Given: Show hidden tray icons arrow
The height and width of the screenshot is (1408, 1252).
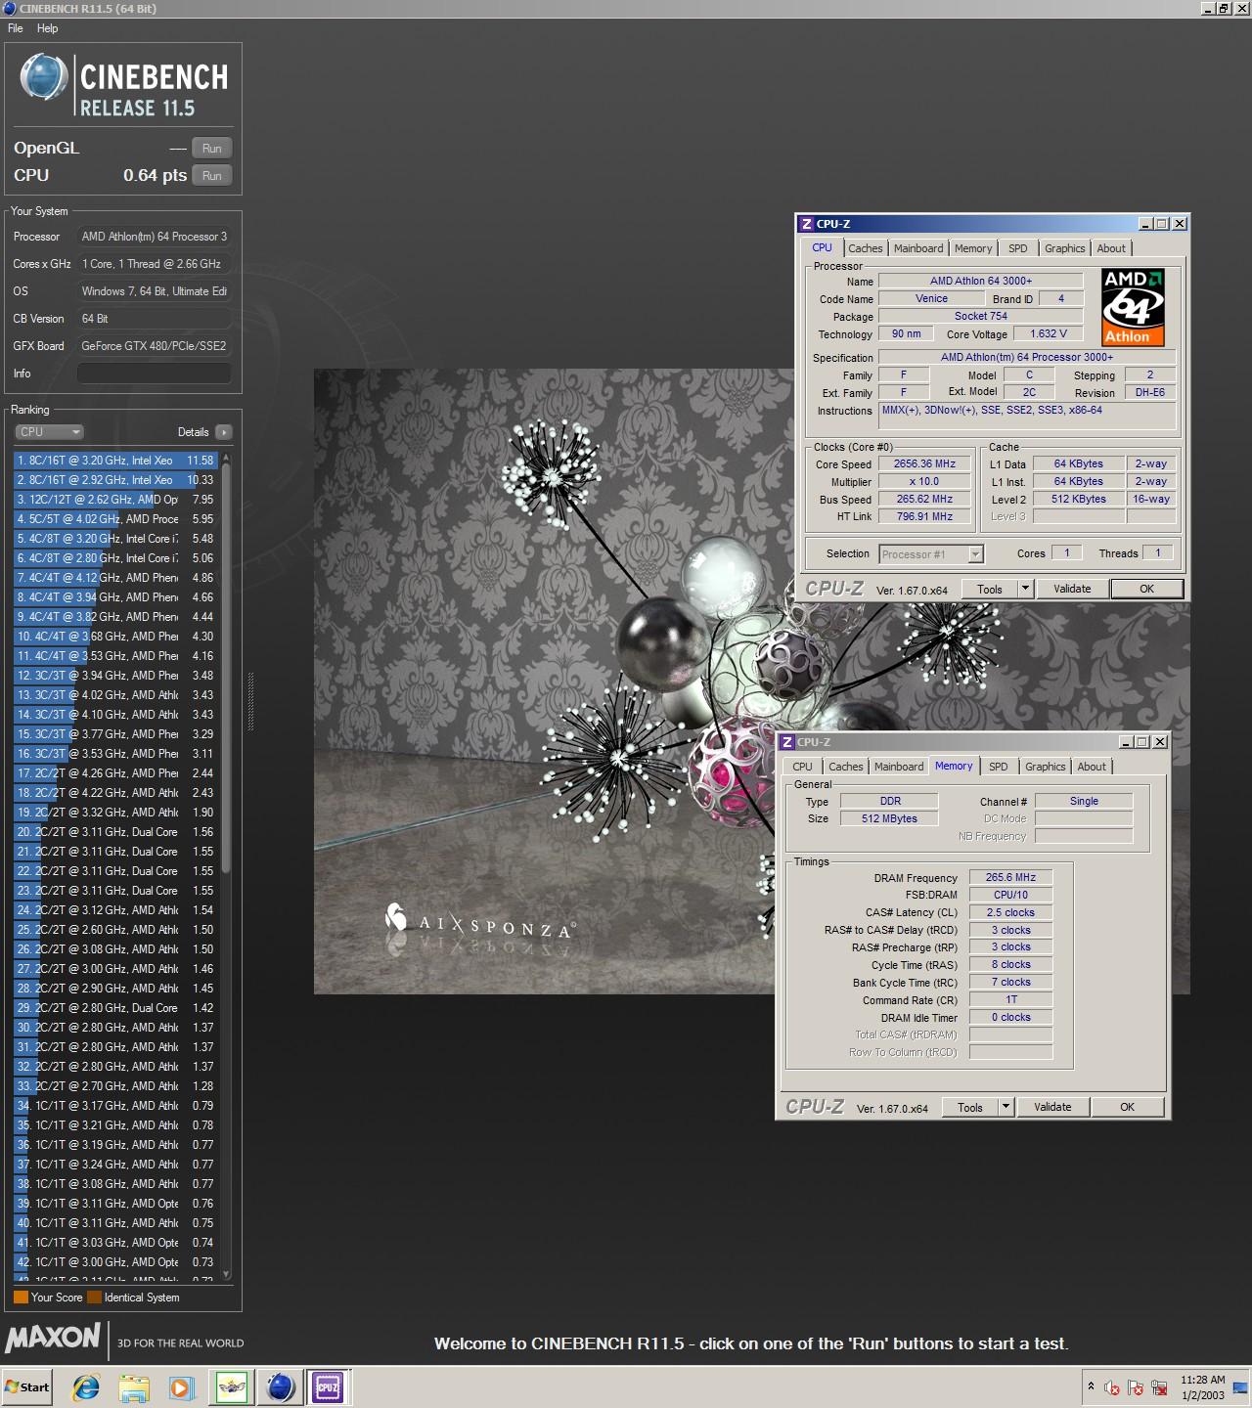Looking at the screenshot, I should tap(1091, 1386).
